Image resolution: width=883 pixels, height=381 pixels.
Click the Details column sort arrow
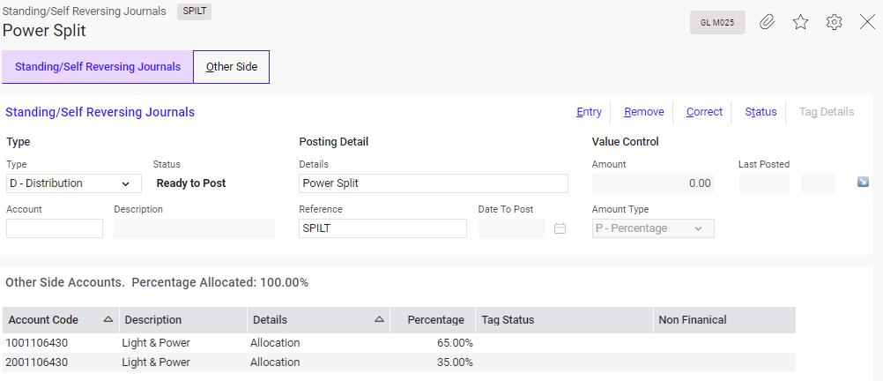tap(379, 319)
